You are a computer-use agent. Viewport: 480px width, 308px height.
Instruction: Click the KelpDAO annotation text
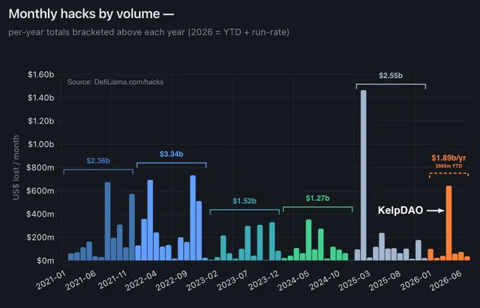400,210
